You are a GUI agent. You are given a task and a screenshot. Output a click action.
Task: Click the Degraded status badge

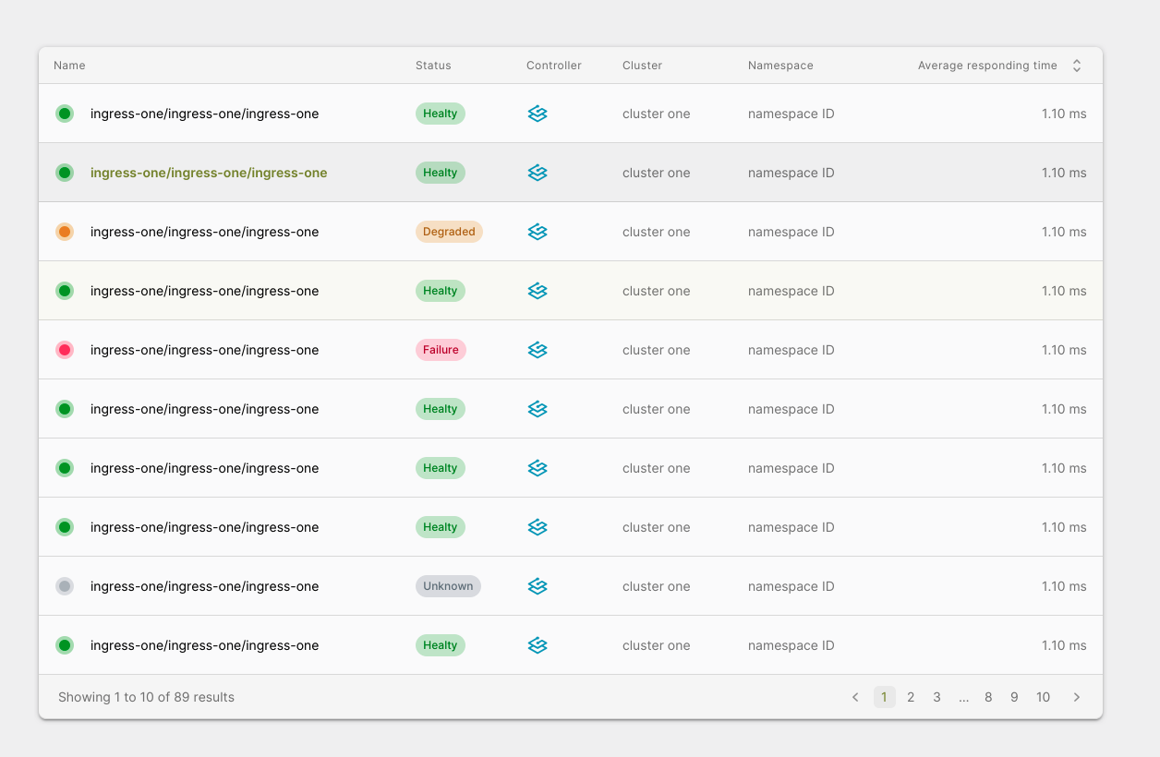449,232
